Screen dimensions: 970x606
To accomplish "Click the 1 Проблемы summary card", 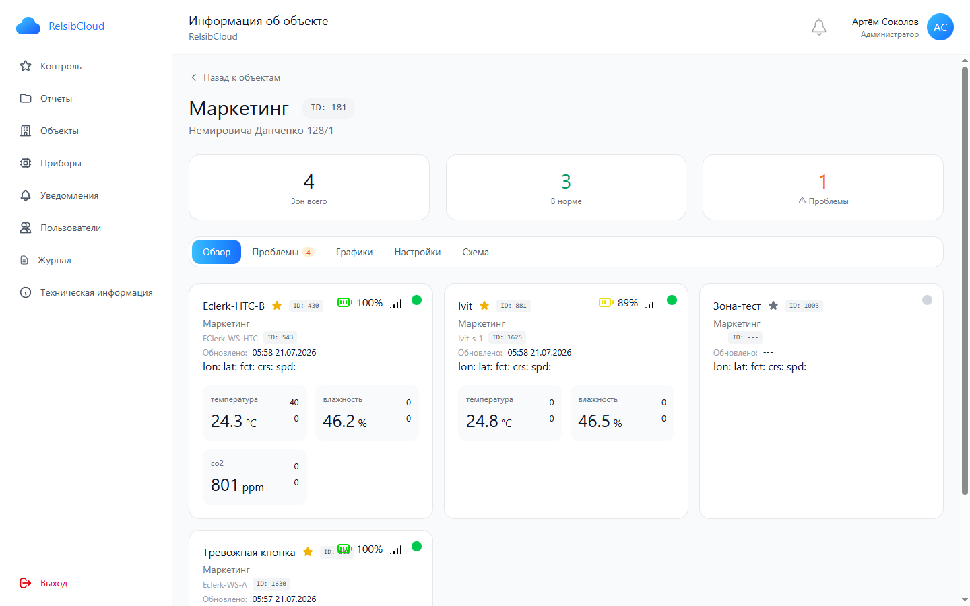I will pyautogui.click(x=823, y=187).
